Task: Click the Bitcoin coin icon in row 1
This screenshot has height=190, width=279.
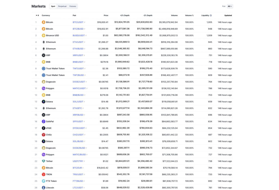Action: tap(43, 22)
